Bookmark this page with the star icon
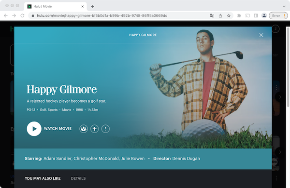 click(229, 16)
